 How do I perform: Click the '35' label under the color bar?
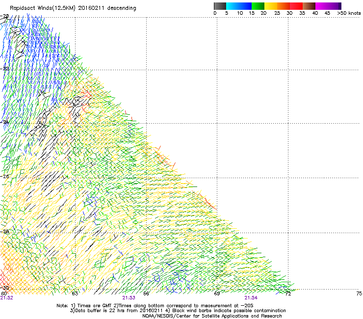coord(302,13)
